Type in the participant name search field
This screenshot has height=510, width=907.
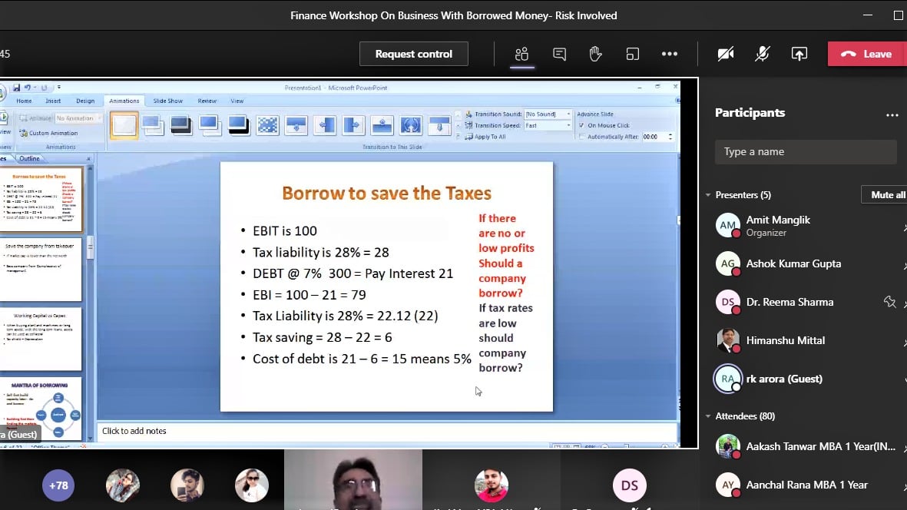tap(805, 151)
